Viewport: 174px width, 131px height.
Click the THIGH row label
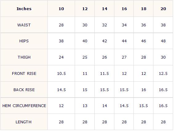[24, 57]
